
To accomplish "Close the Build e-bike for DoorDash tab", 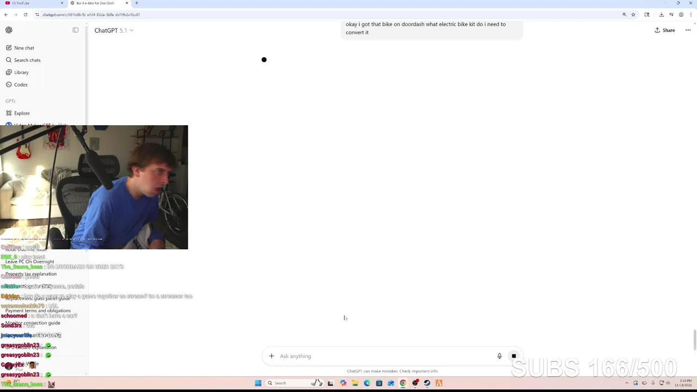I will [x=127, y=3].
